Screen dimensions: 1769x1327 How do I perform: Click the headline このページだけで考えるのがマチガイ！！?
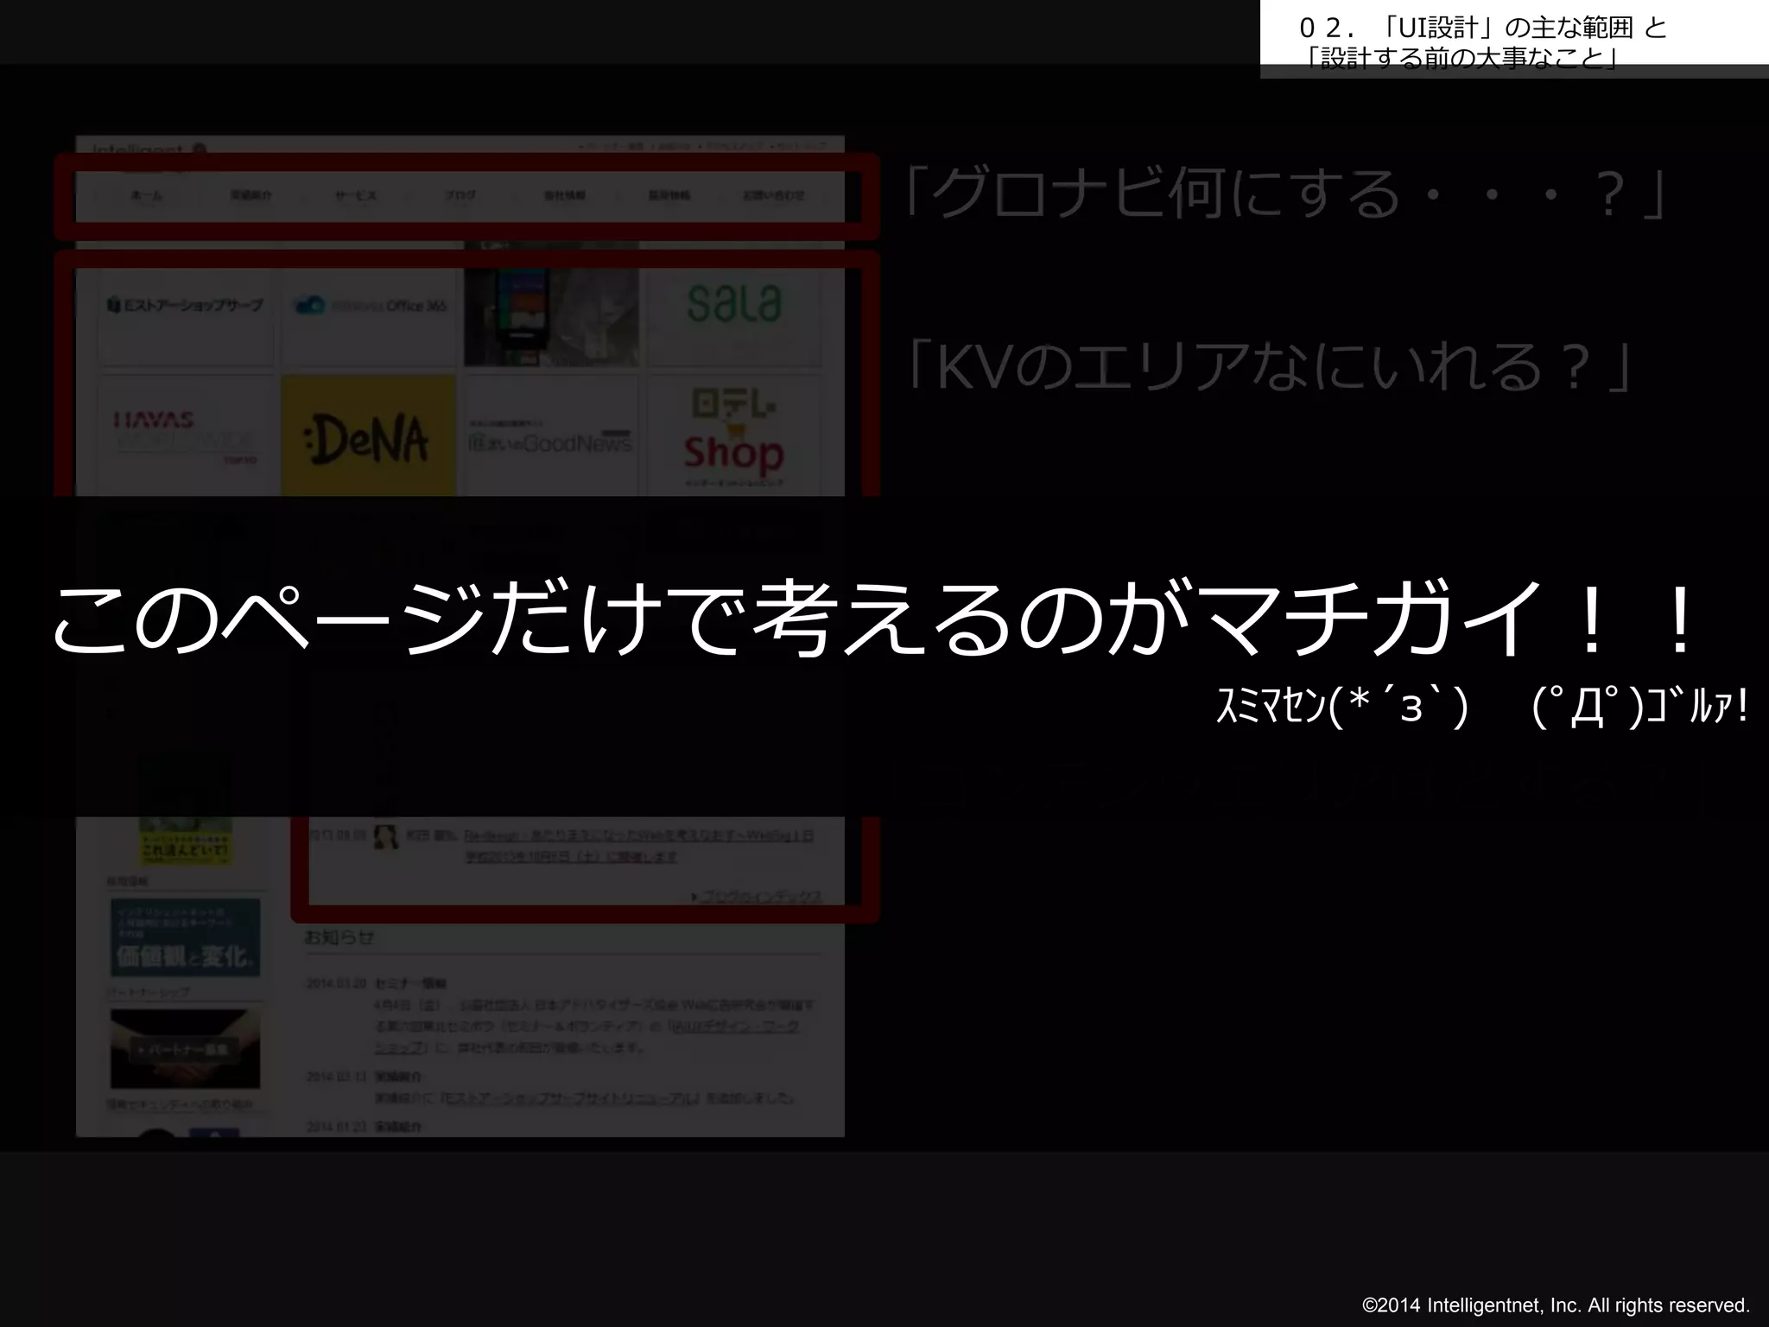point(874,619)
